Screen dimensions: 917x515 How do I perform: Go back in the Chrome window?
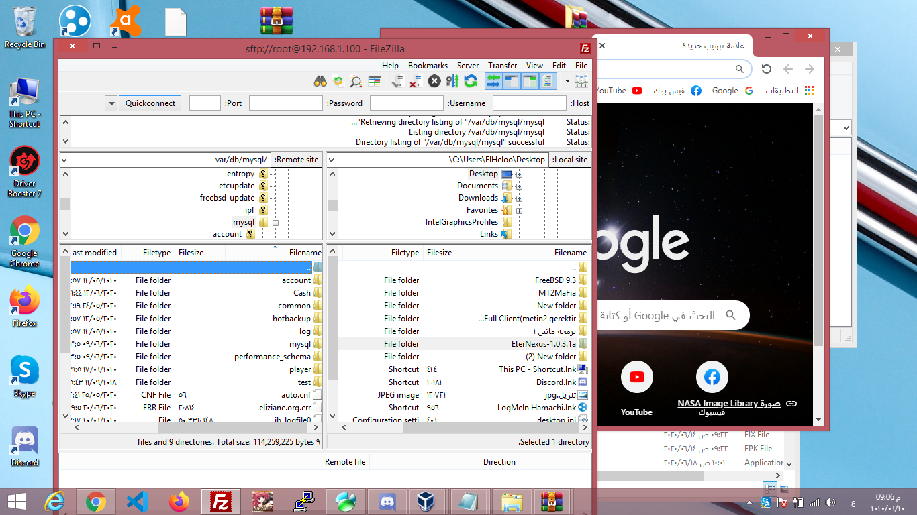point(810,69)
